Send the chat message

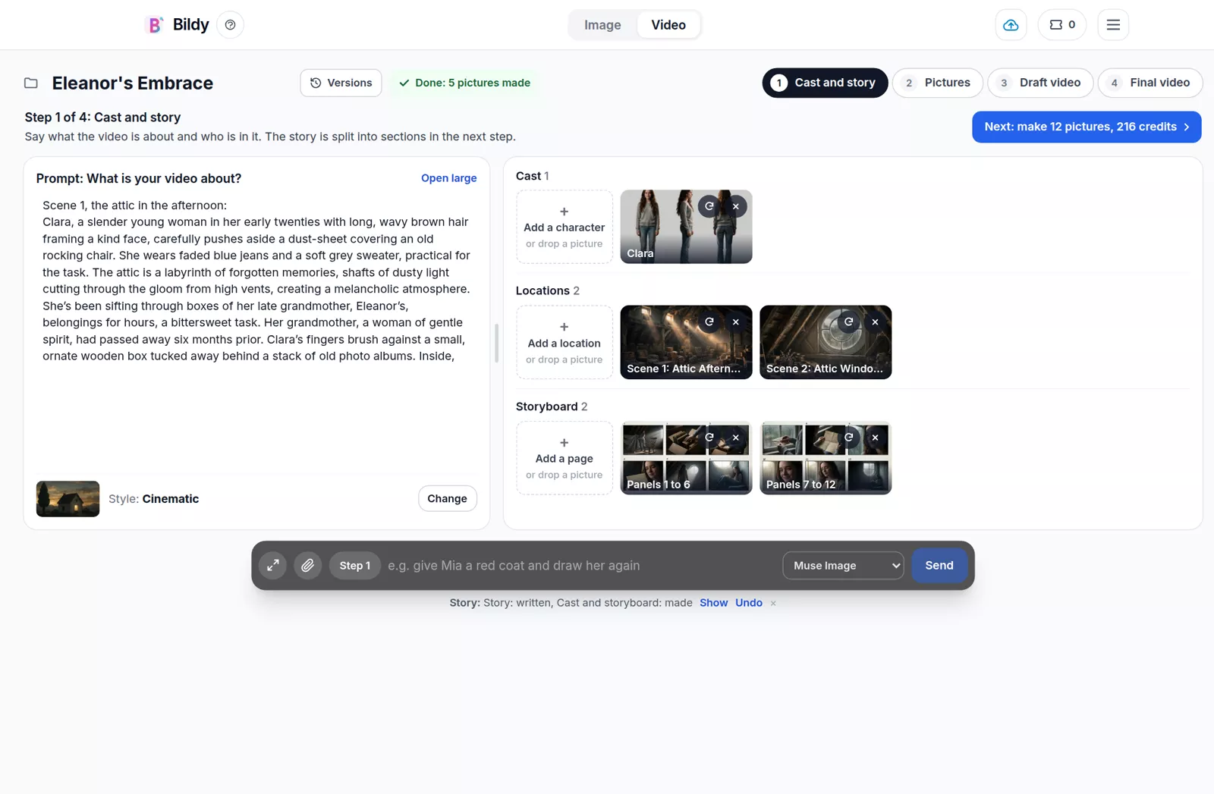click(x=939, y=566)
